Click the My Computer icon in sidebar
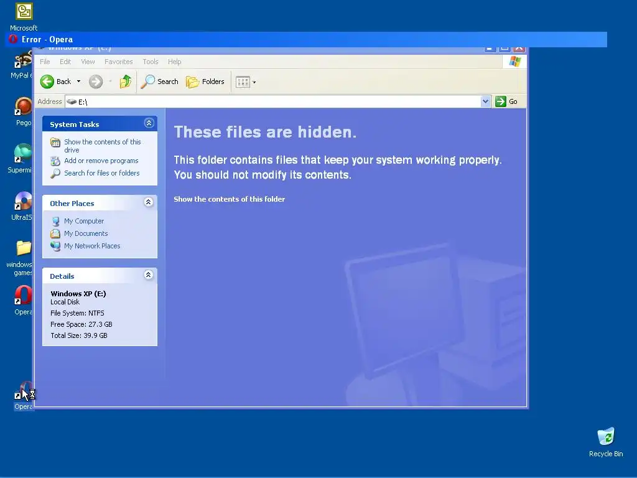The height and width of the screenshot is (478, 637). tap(55, 222)
